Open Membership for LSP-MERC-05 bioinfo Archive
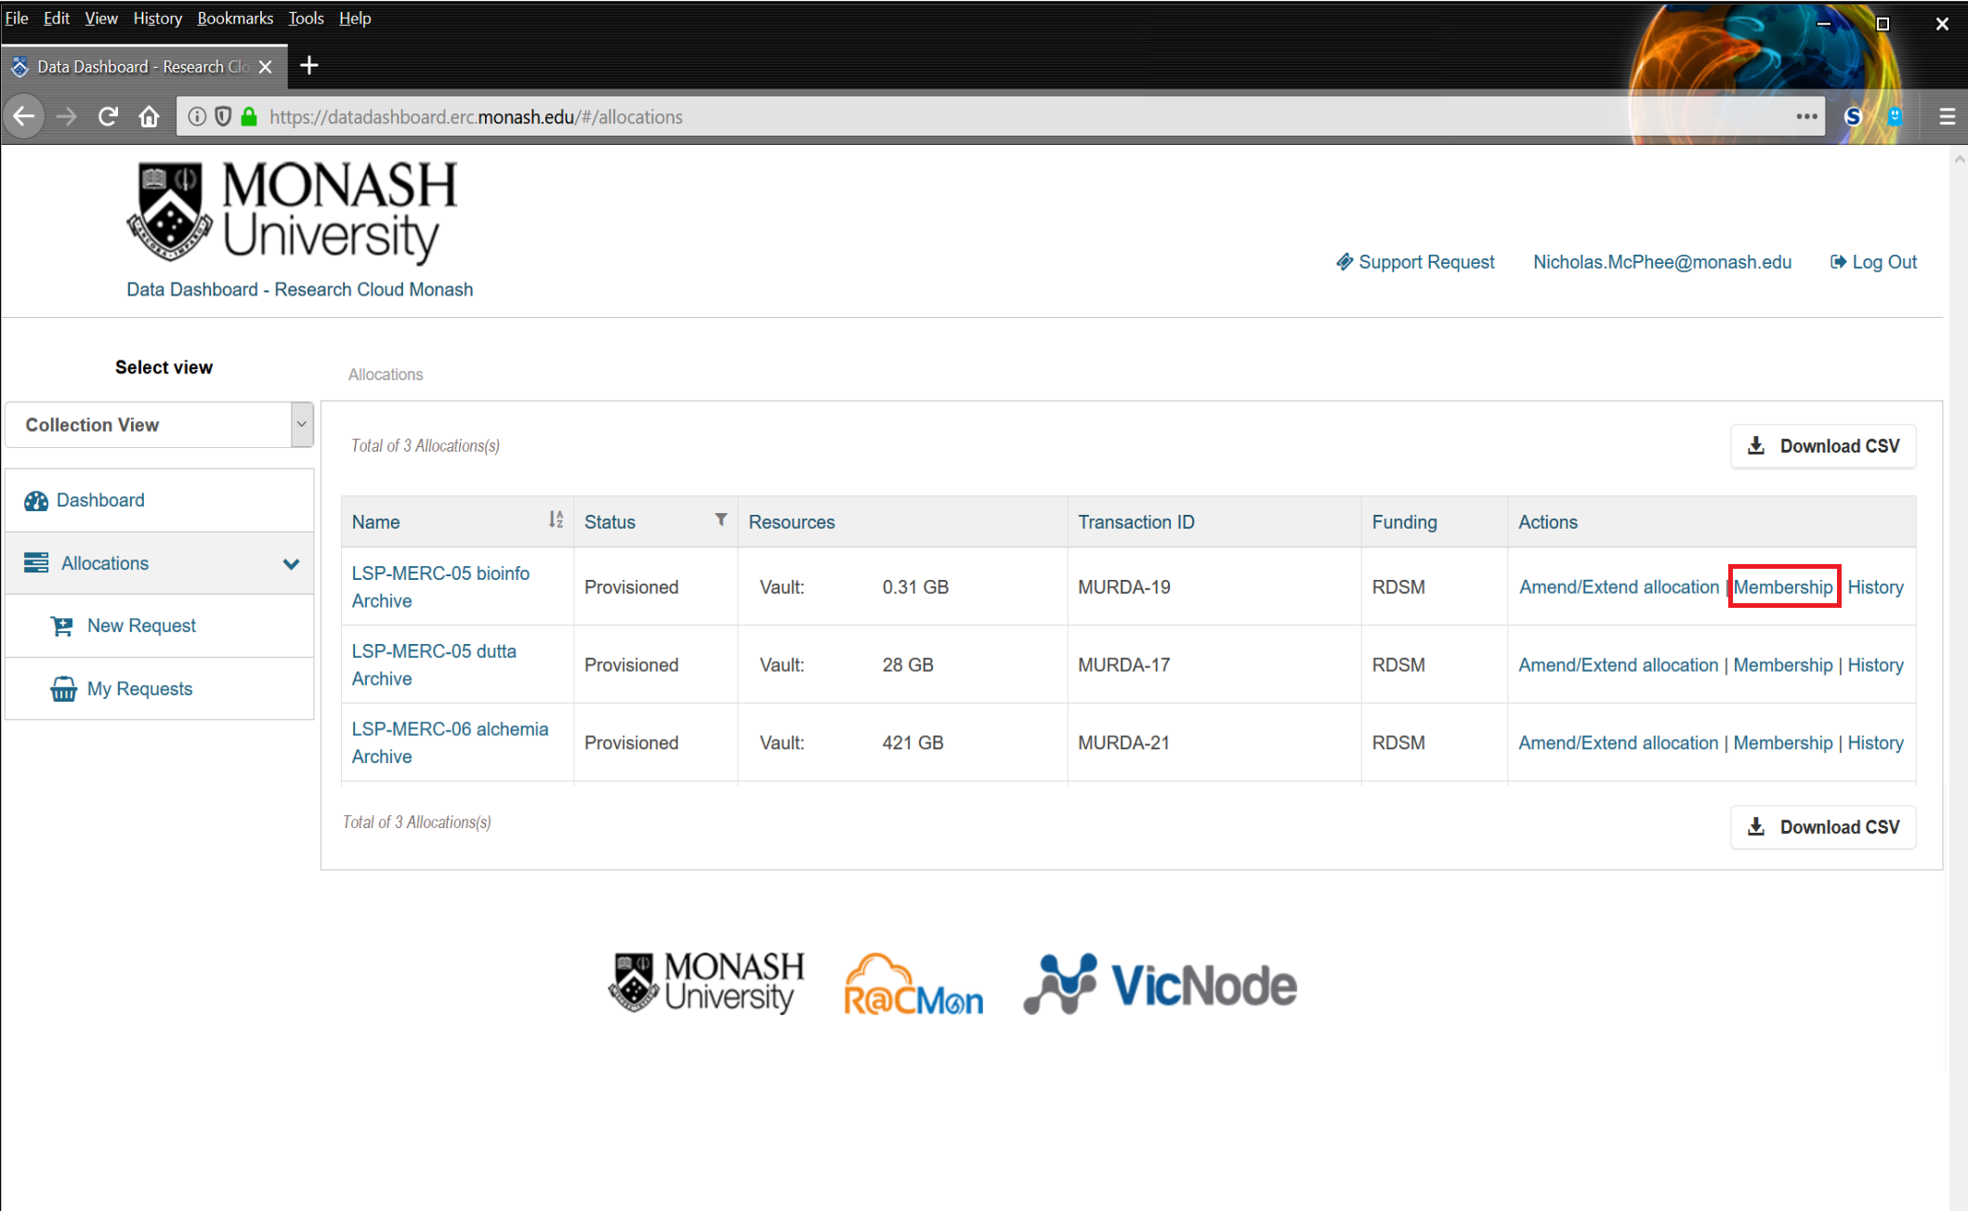Viewport: 1968px width, 1211px height. pyautogui.click(x=1783, y=587)
